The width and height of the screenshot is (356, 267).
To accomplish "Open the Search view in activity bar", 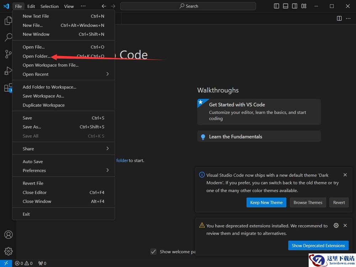I will tap(8, 37).
